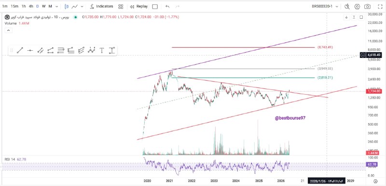Select the D daily interval
The width and height of the screenshot is (386, 186).
(38, 6)
